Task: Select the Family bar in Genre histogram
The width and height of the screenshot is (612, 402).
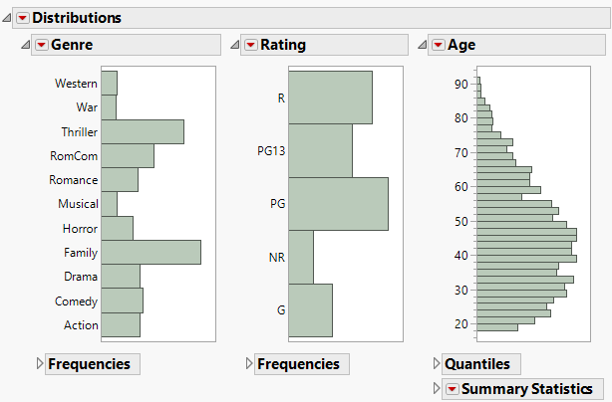Action: point(151,253)
